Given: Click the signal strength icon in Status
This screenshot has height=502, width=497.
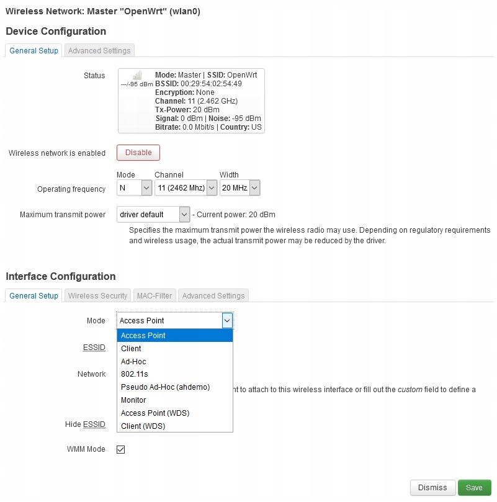Looking at the screenshot, I should coord(137,75).
